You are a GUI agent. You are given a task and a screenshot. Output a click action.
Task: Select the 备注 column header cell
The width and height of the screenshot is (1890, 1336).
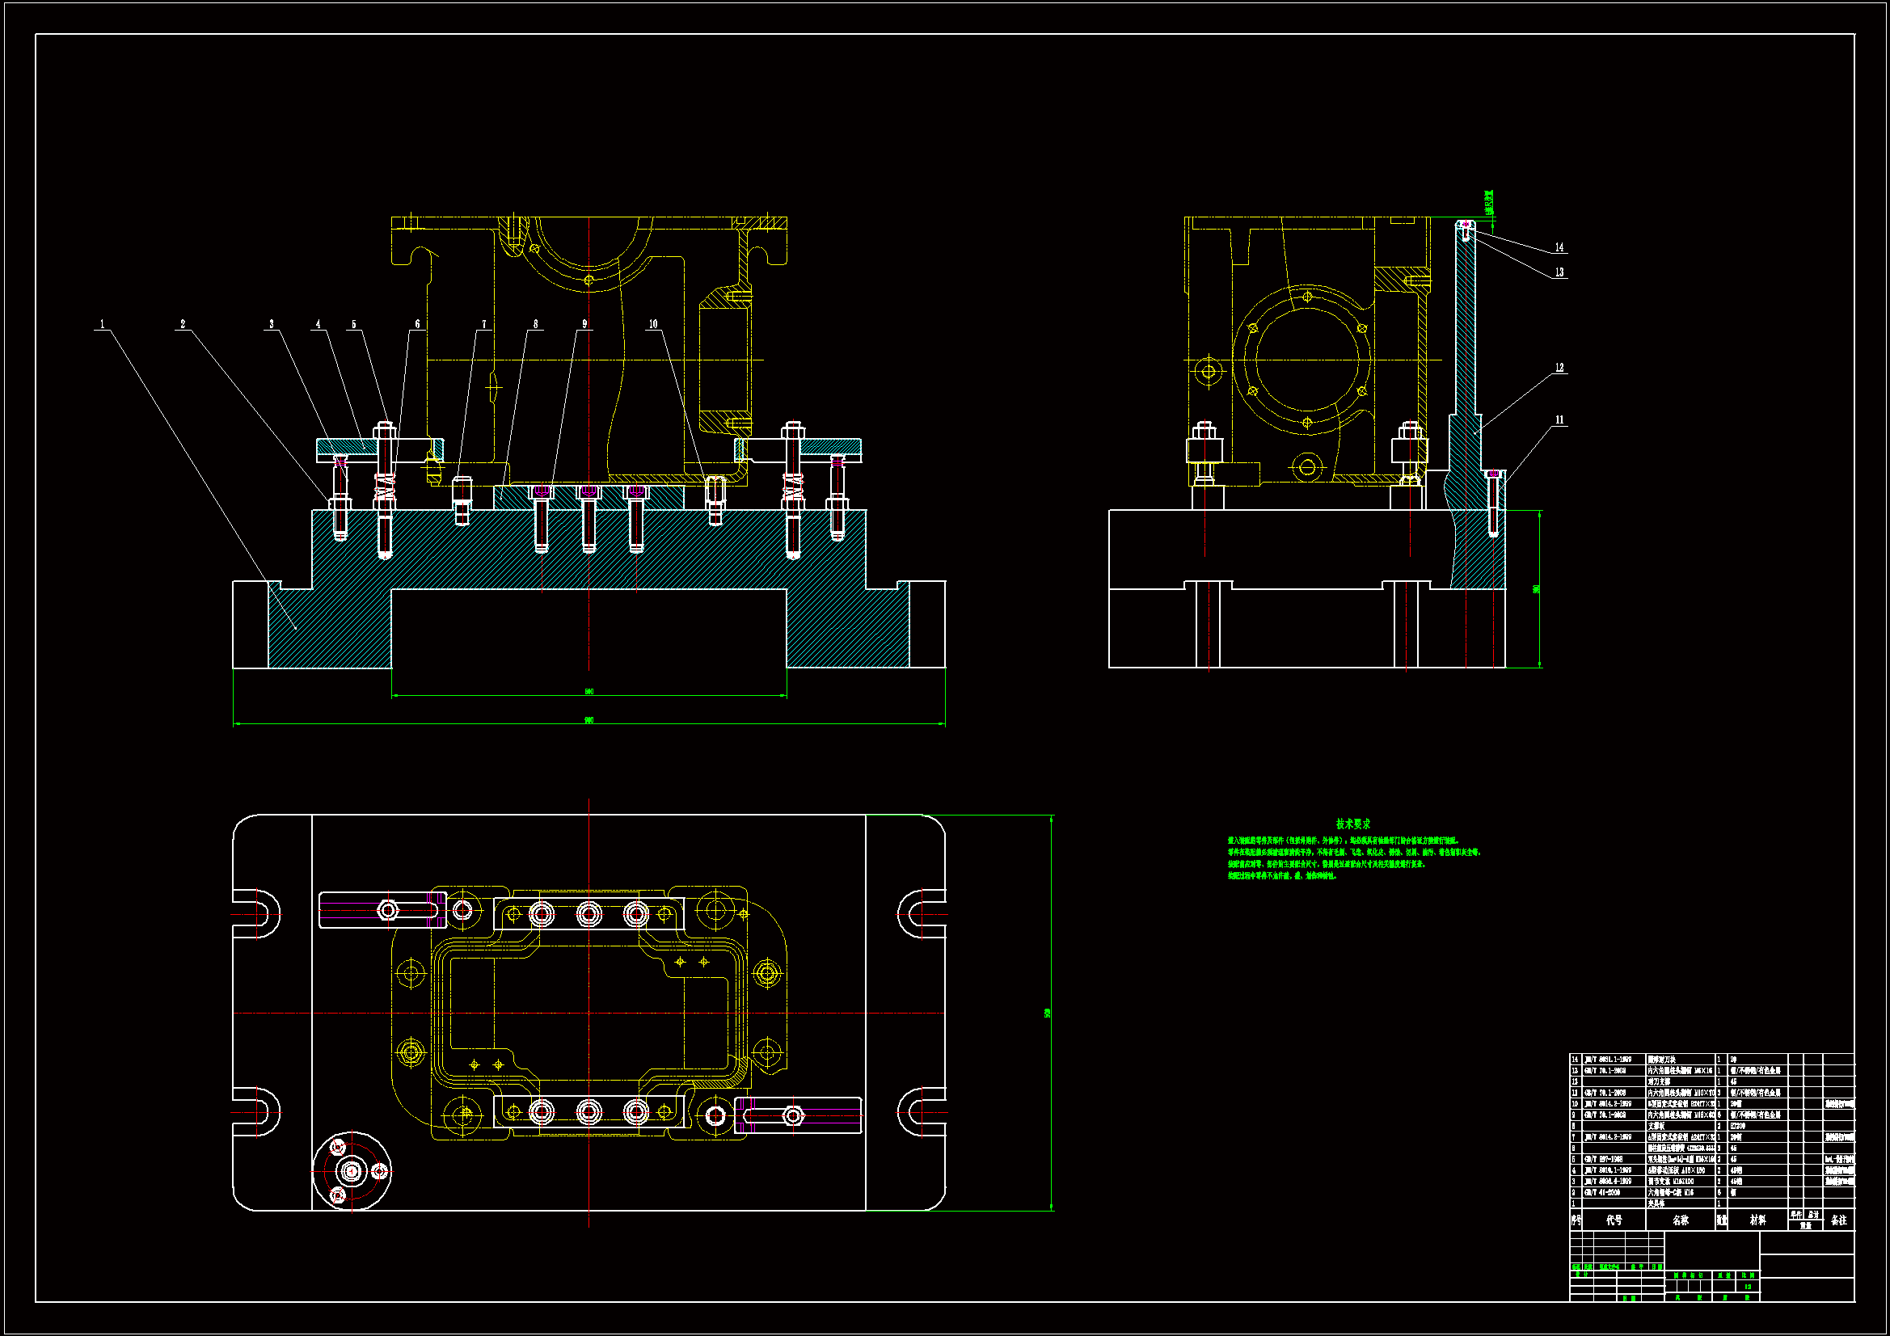(x=1839, y=1220)
